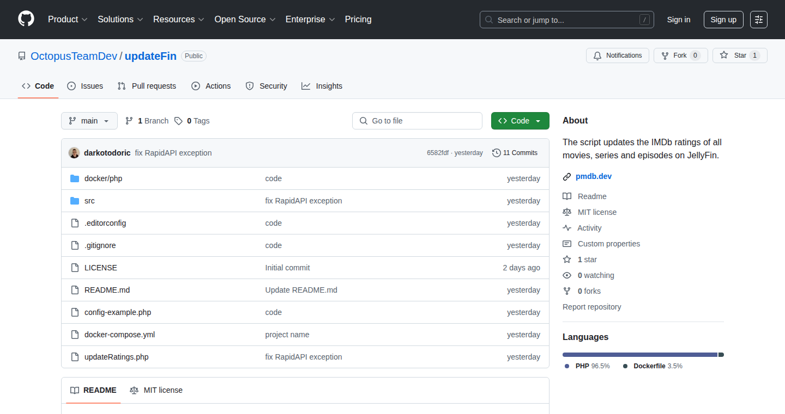Click the darkotodoric avatar image
785x414 pixels.
(74, 153)
